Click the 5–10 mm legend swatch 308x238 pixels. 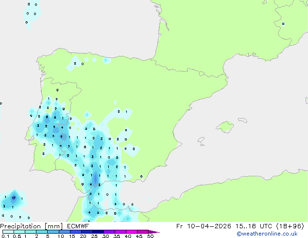tap(53, 232)
